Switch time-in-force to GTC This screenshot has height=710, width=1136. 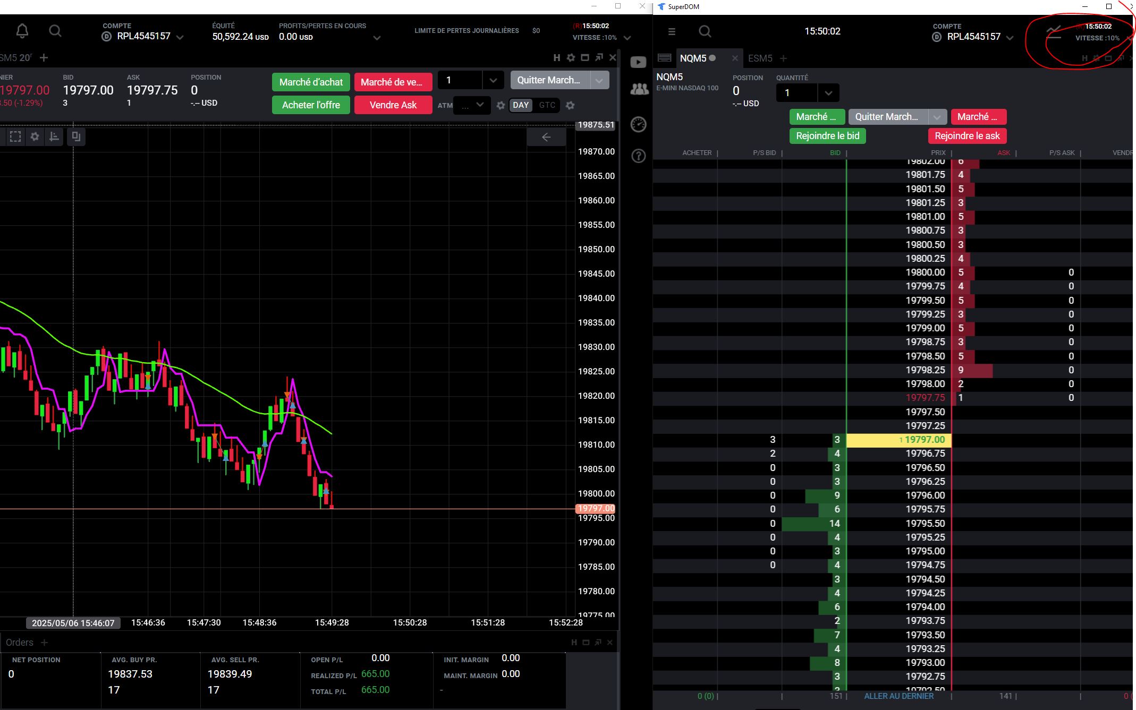[547, 105]
